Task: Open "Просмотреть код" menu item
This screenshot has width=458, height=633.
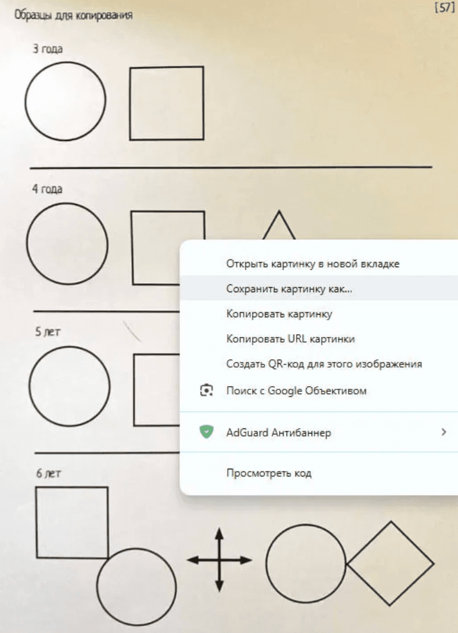Action: click(269, 473)
